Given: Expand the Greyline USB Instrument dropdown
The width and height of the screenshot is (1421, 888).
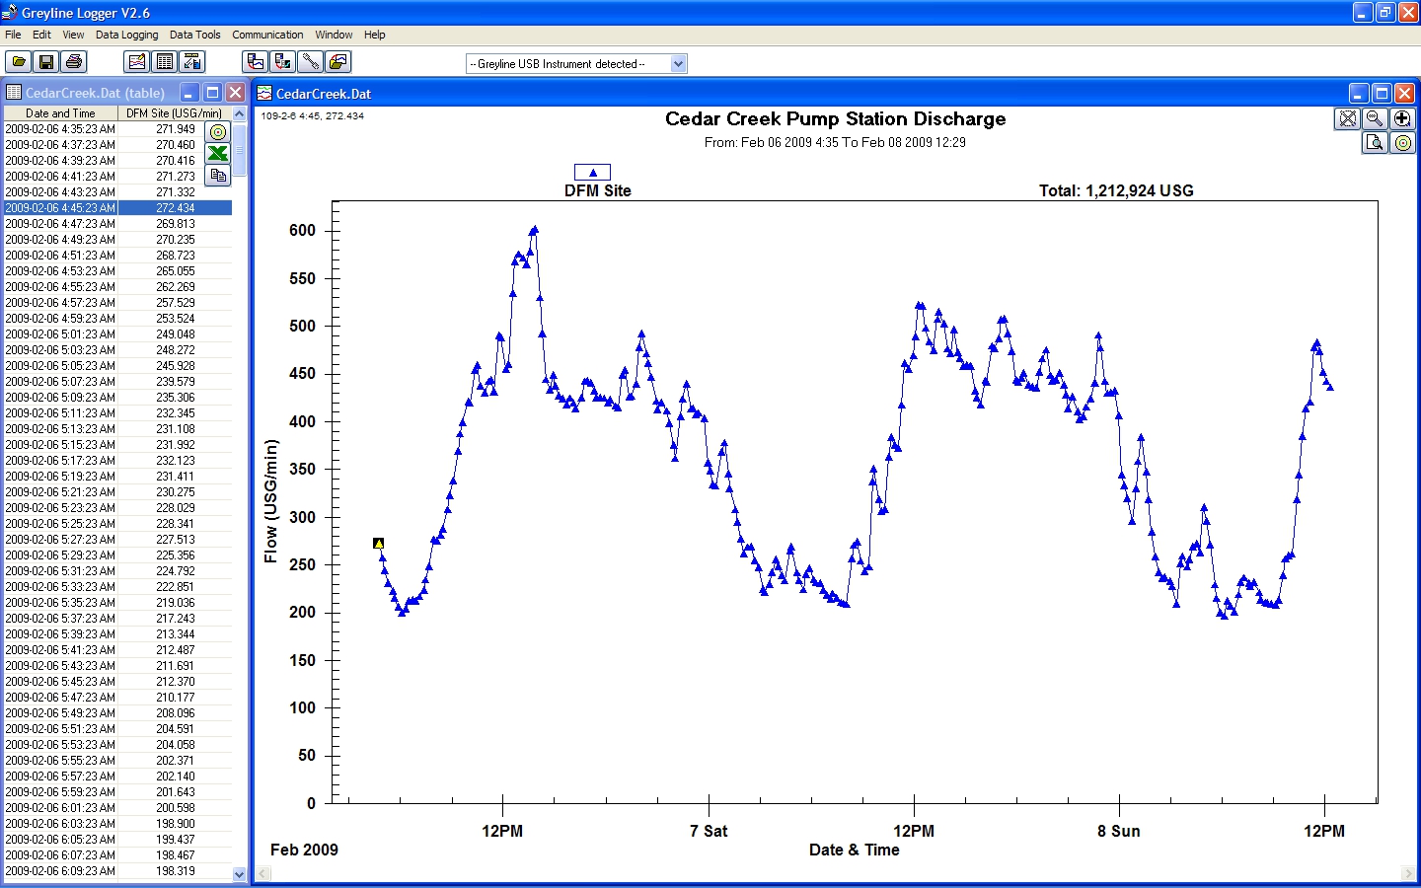Looking at the screenshot, I should click(678, 64).
